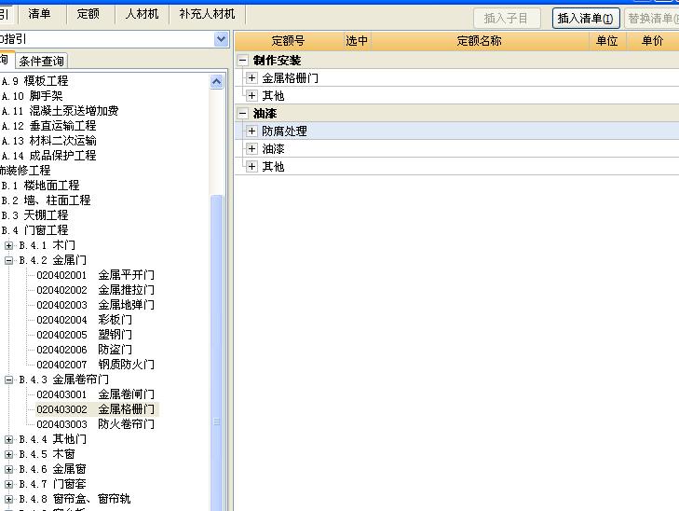Select B.3 天棚工程
The image size is (679, 511).
34,215
